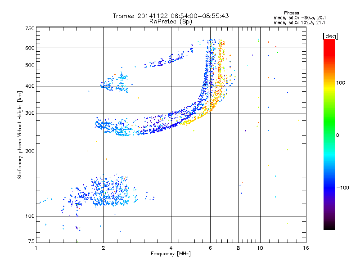Screen dimensions: 360x270
Task: Click y-axis tick label "600"
Action: (x=30, y=48)
